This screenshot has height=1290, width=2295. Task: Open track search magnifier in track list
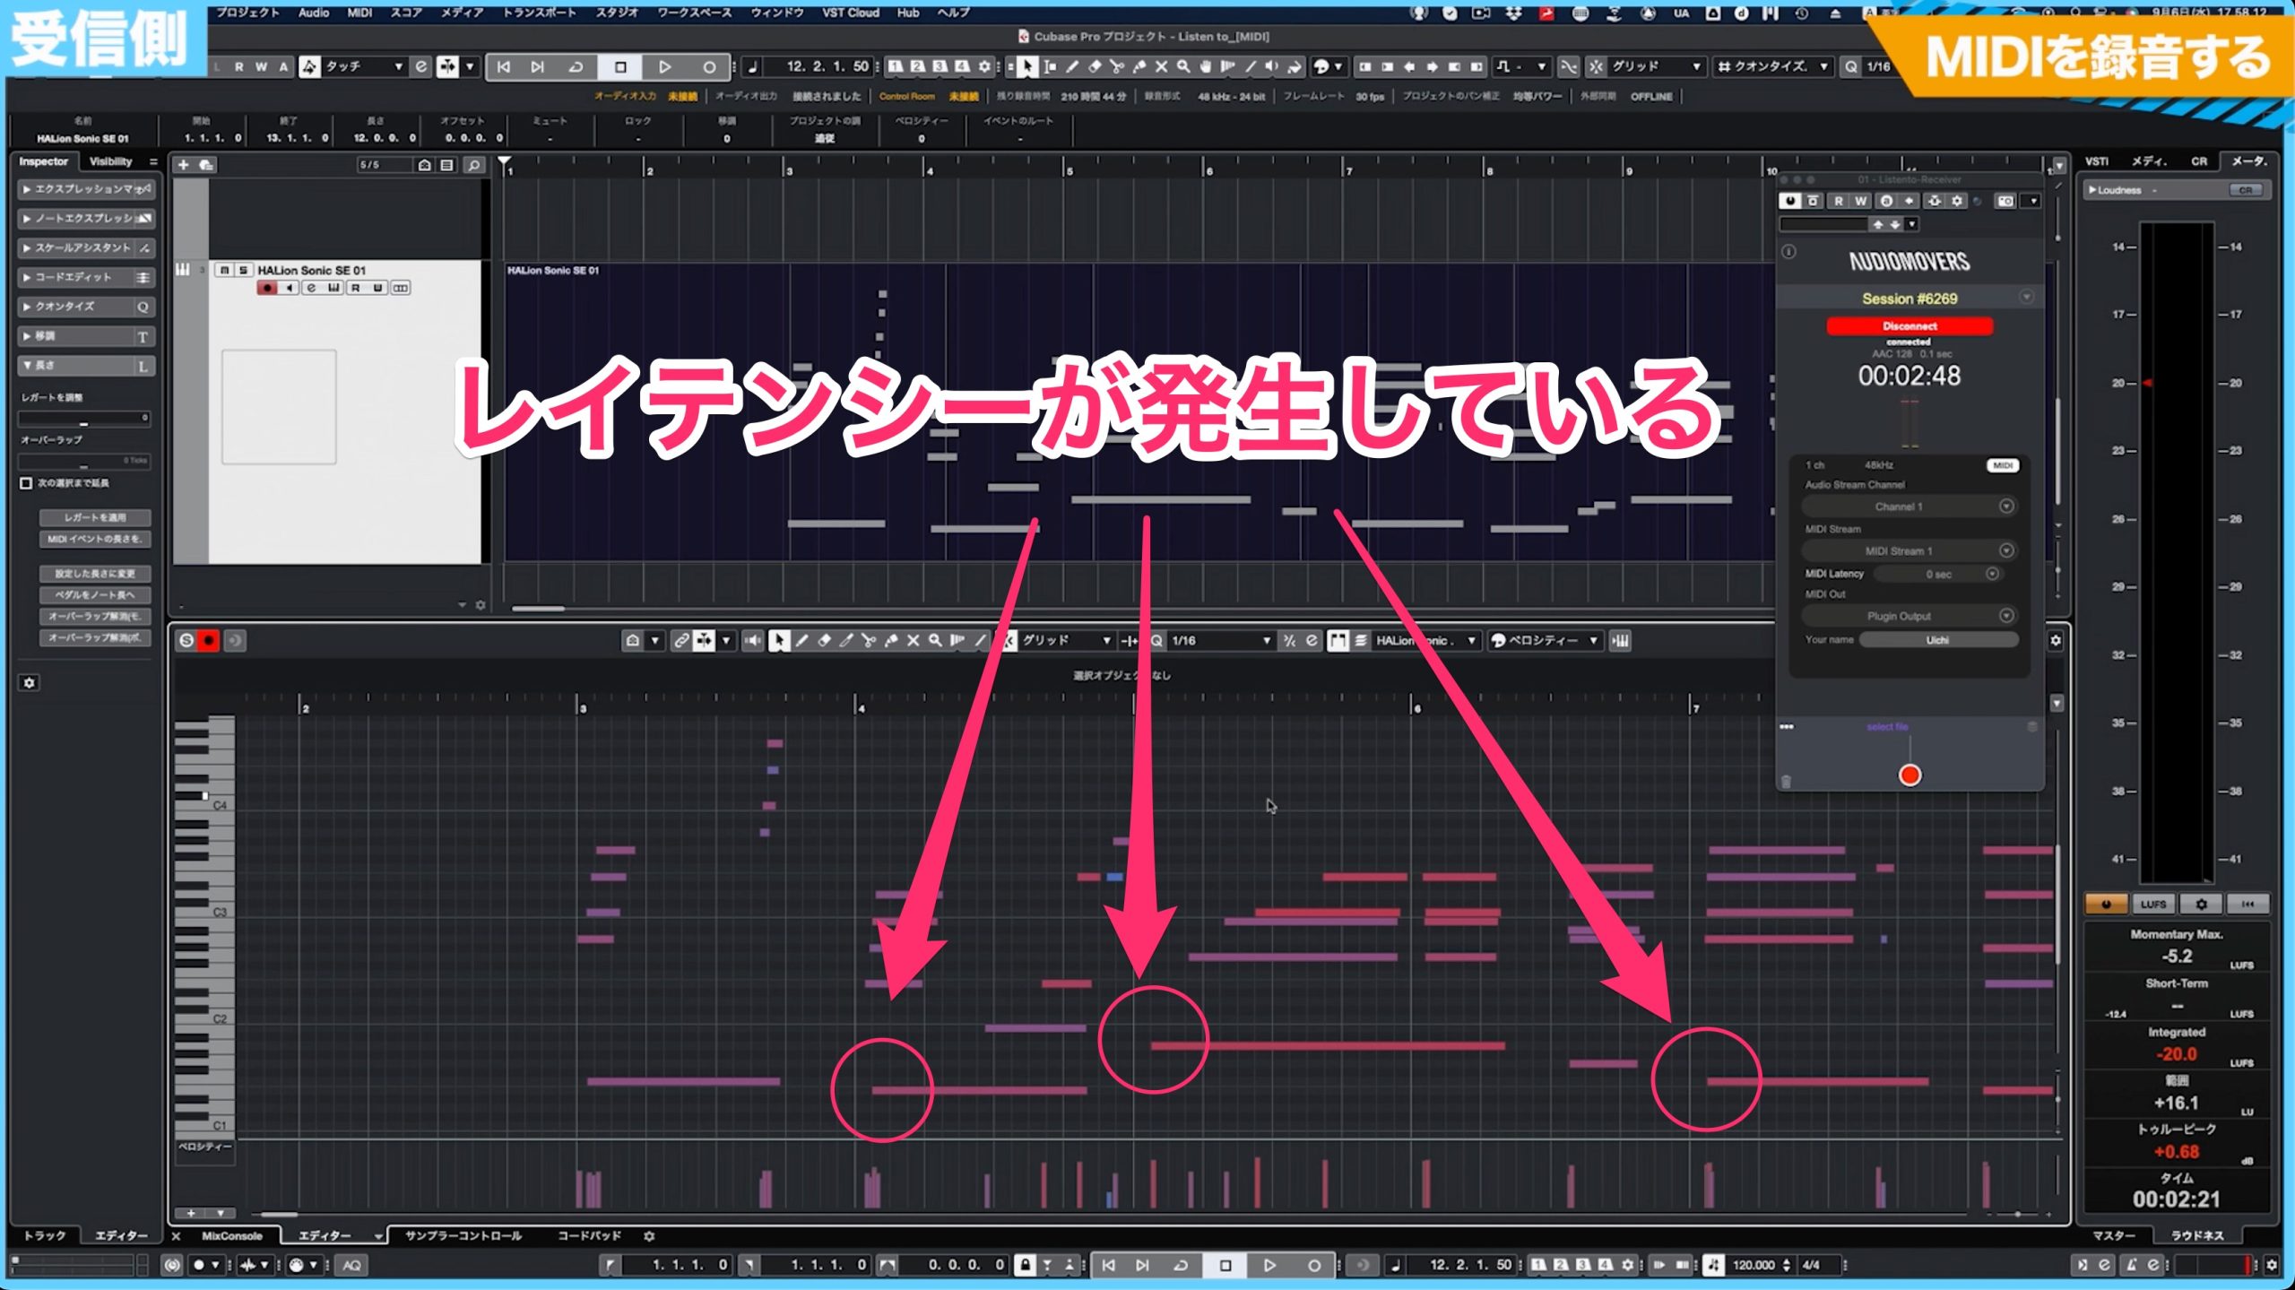pos(473,165)
